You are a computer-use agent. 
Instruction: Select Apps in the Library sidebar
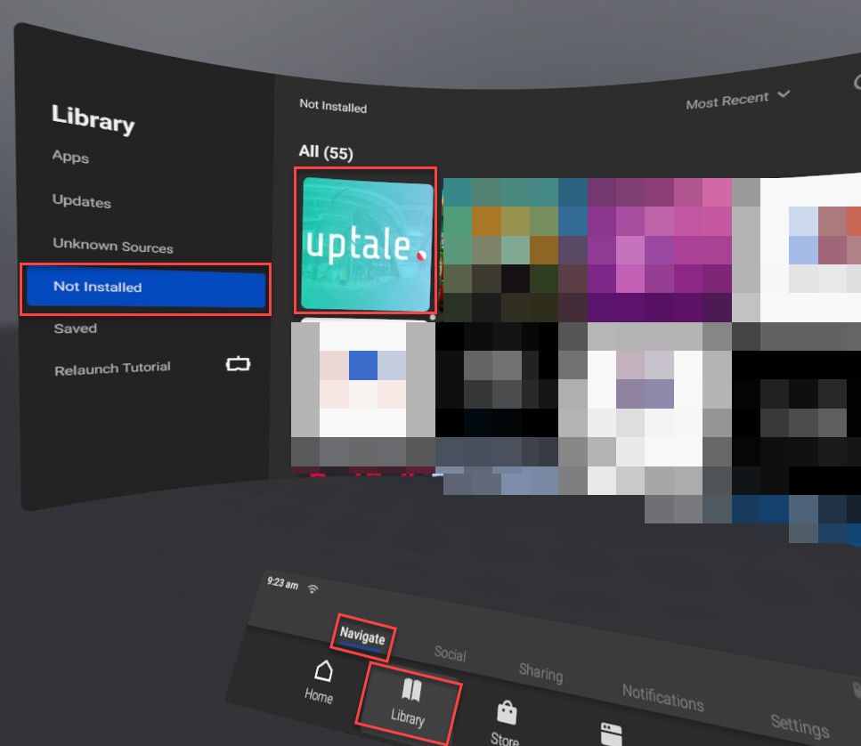tap(70, 157)
